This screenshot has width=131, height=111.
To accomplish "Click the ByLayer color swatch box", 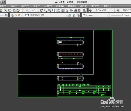I will click(x=84, y=15).
